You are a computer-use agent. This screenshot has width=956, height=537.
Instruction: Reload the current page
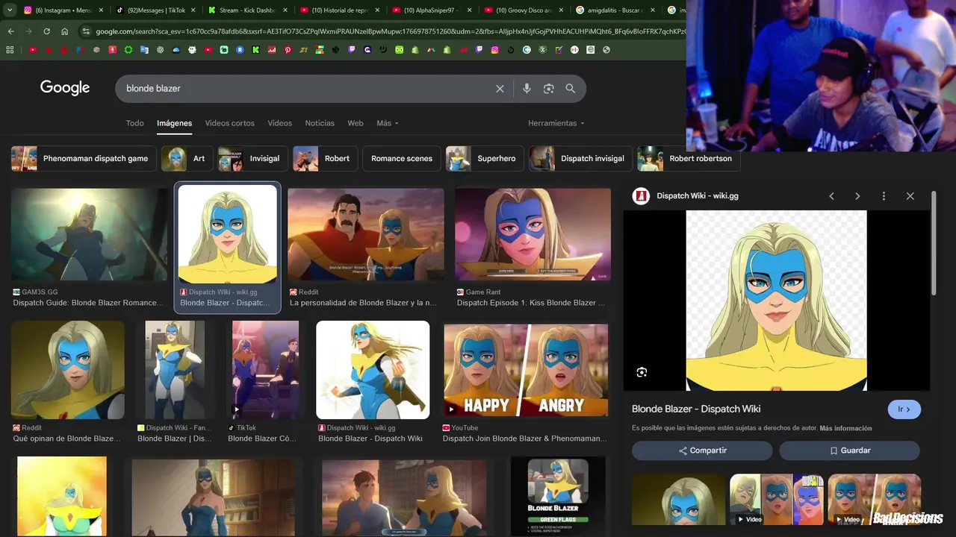tap(46, 31)
